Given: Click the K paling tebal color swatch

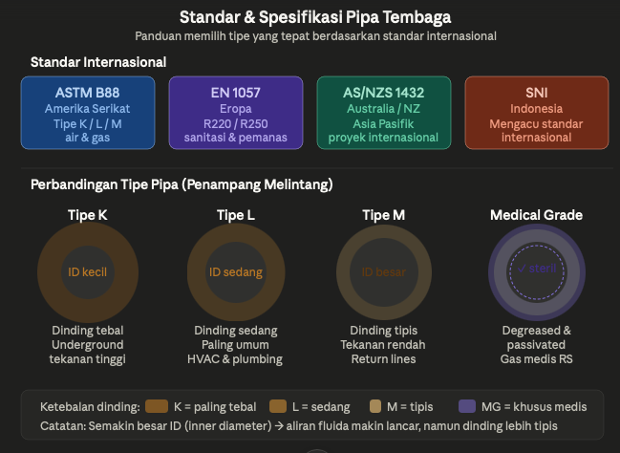Looking at the screenshot, I should pos(157,406).
